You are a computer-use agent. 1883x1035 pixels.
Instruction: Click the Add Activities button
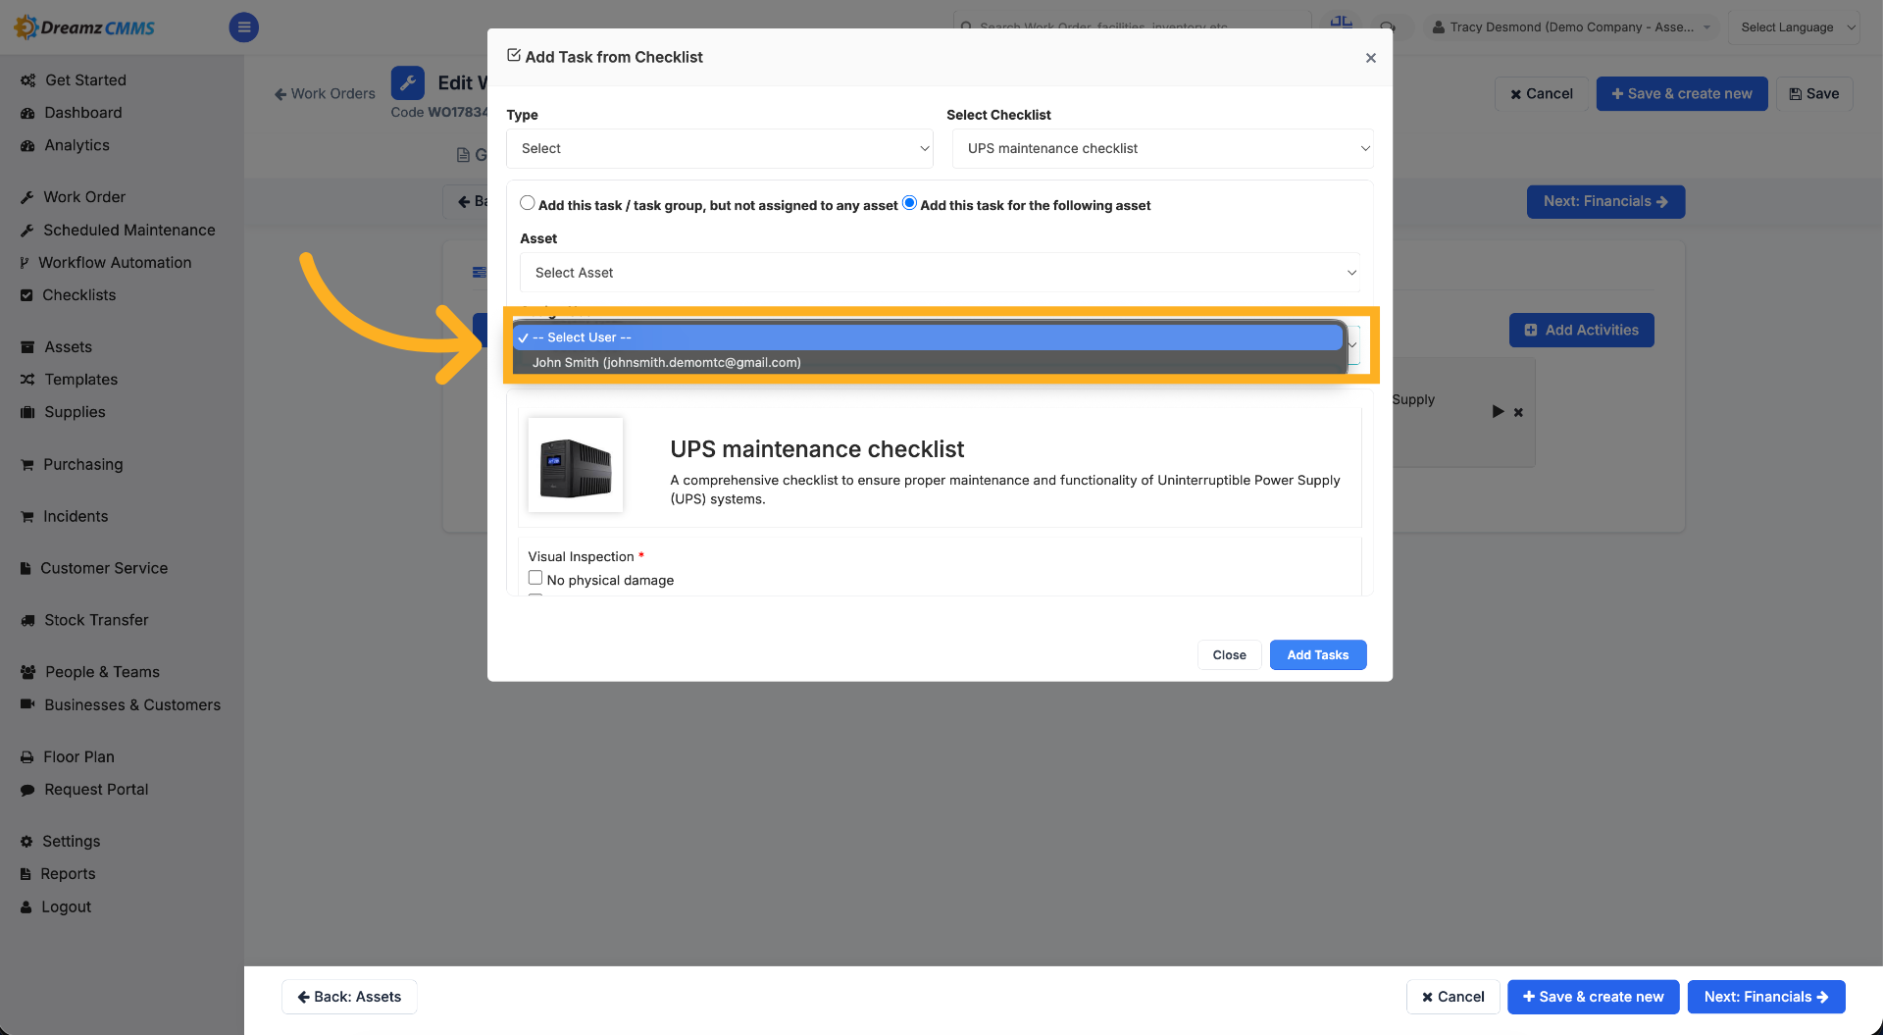(1582, 331)
